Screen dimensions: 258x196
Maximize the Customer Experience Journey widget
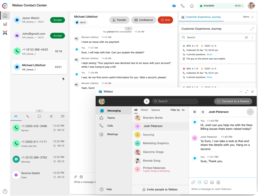[252, 29]
